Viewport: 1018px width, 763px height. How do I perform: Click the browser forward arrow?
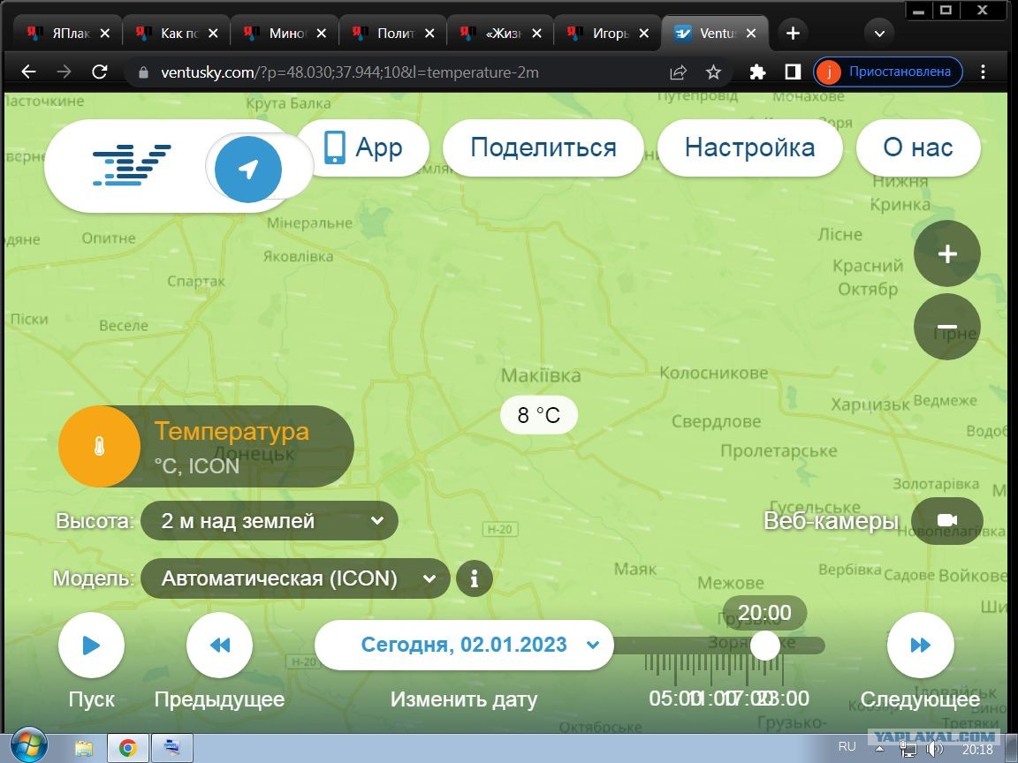point(64,72)
